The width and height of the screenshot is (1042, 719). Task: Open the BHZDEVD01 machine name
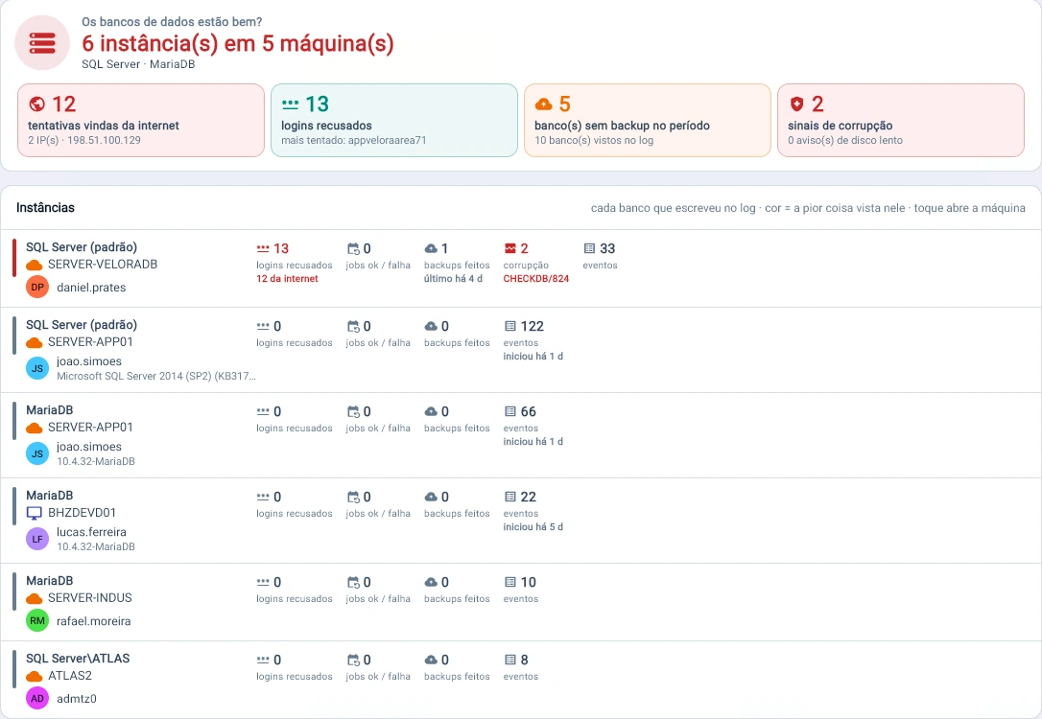tap(82, 513)
